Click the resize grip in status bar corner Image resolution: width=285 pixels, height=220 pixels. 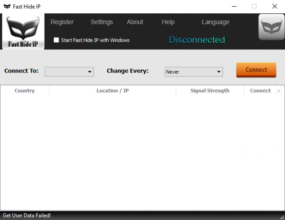pyautogui.click(x=282, y=217)
